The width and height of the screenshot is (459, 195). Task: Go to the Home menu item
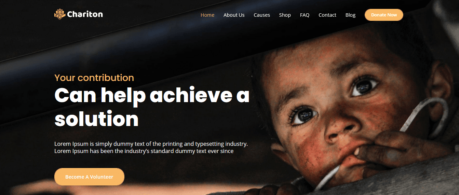pos(207,15)
